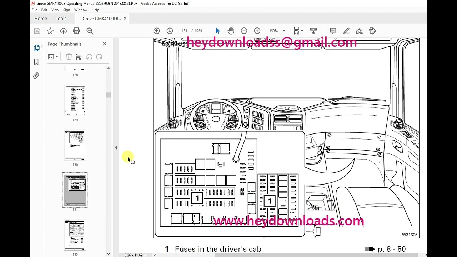Screen dimensions: 457x257
Task: Click the thumbnails panel scrollbar thumb
Action: pyautogui.click(x=109, y=95)
